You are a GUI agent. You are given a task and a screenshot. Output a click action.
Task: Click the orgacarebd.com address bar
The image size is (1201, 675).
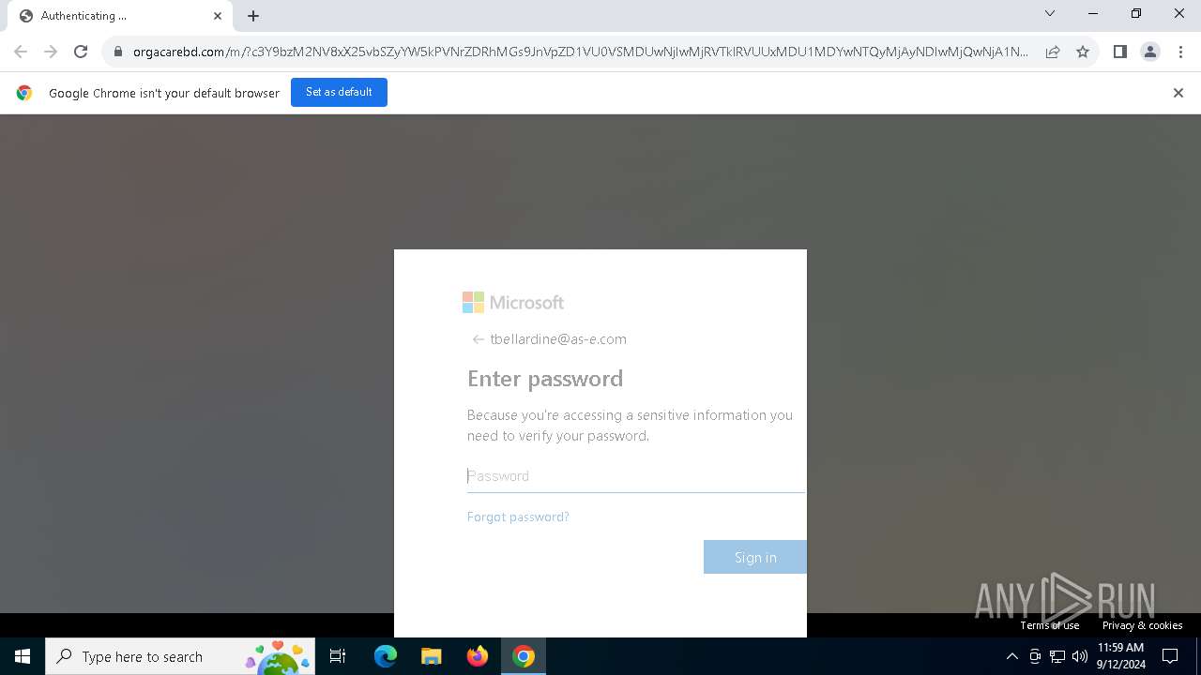pyautogui.click(x=580, y=52)
